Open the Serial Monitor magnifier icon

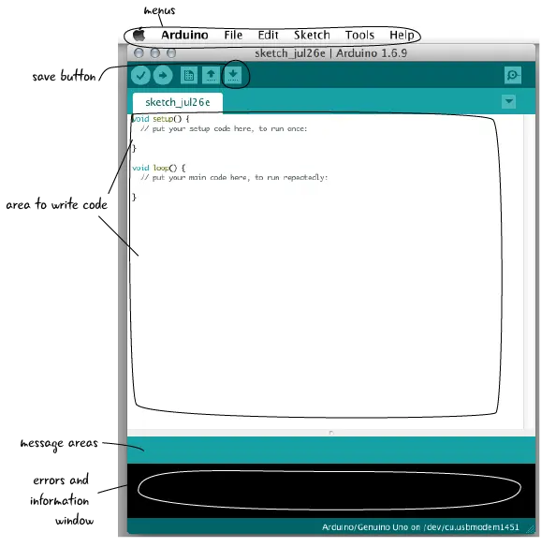[x=512, y=75]
